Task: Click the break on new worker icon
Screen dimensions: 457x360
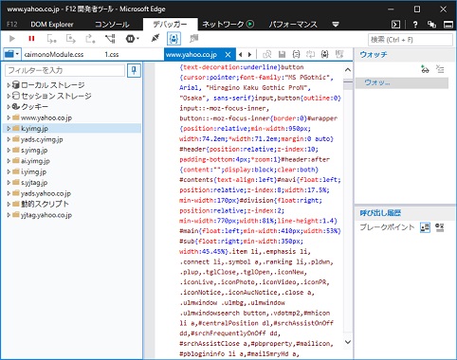Action: (x=110, y=39)
